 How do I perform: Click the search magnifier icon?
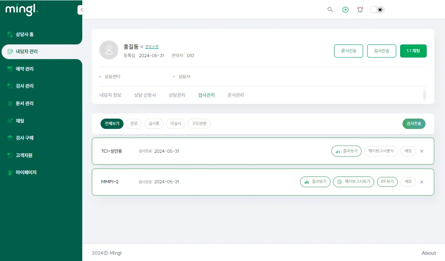click(330, 10)
